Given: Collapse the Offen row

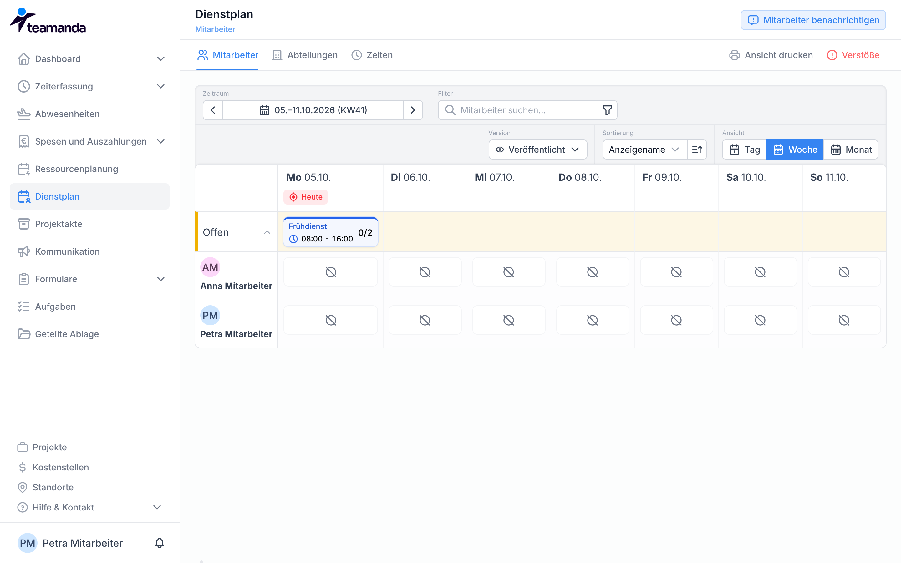Looking at the screenshot, I should 267,232.
